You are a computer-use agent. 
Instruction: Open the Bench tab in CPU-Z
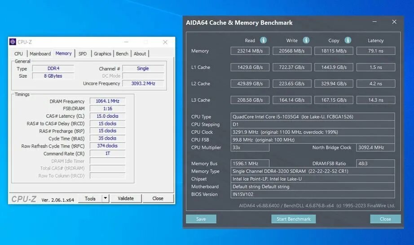[x=122, y=53]
